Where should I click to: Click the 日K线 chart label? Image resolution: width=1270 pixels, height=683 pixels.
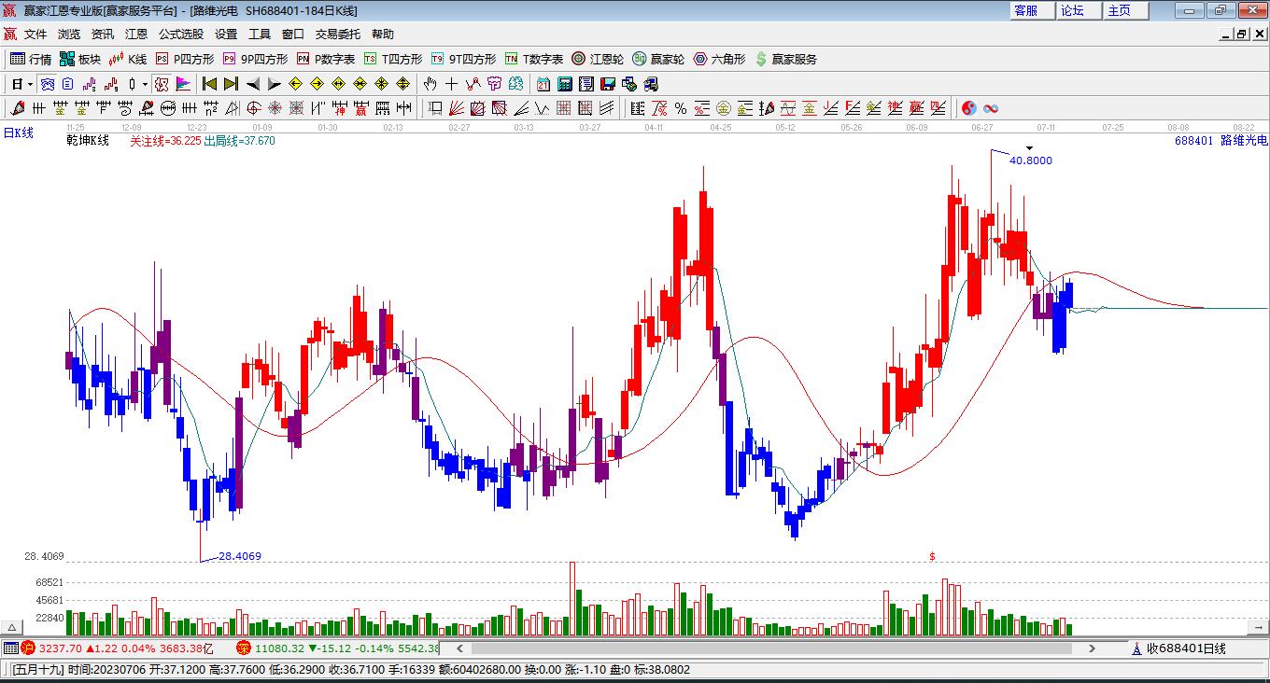[18, 132]
